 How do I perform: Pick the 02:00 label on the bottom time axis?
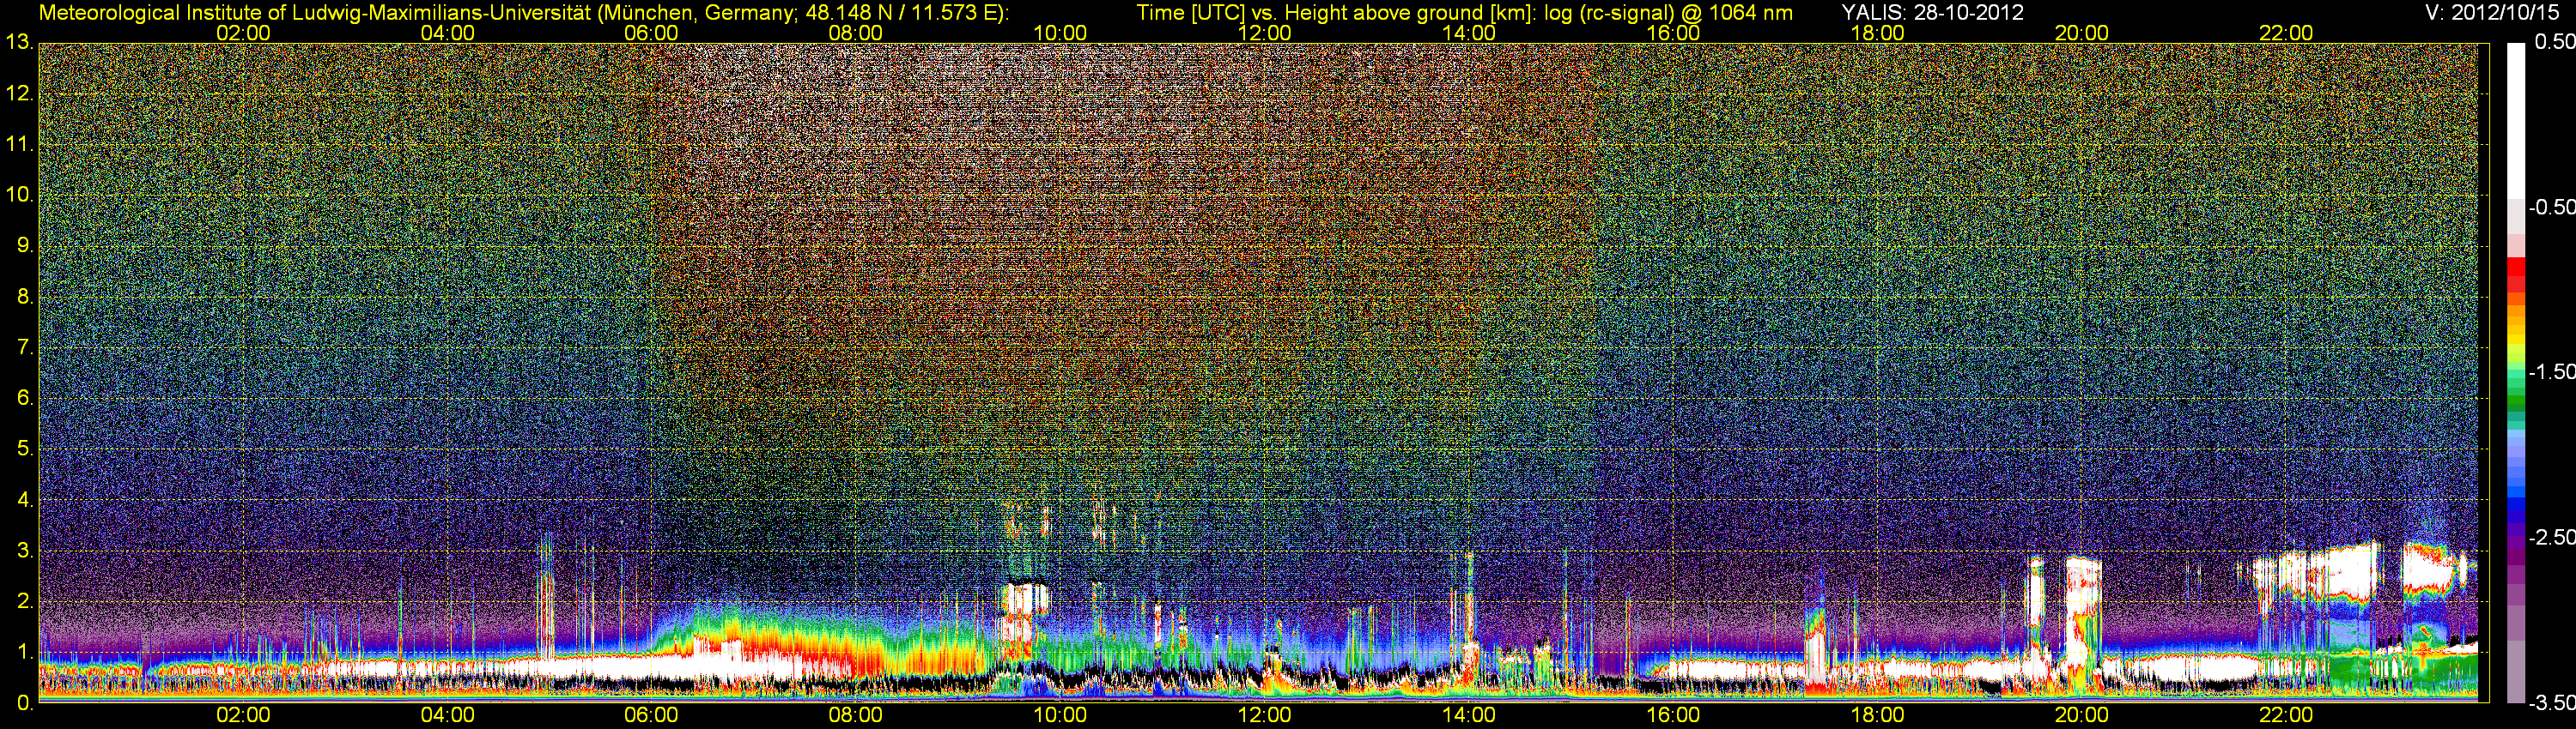tap(243, 715)
